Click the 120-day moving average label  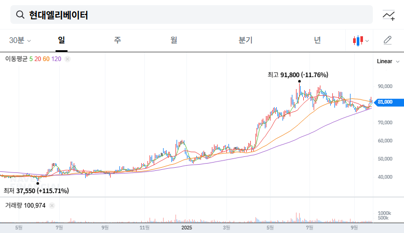coord(56,59)
